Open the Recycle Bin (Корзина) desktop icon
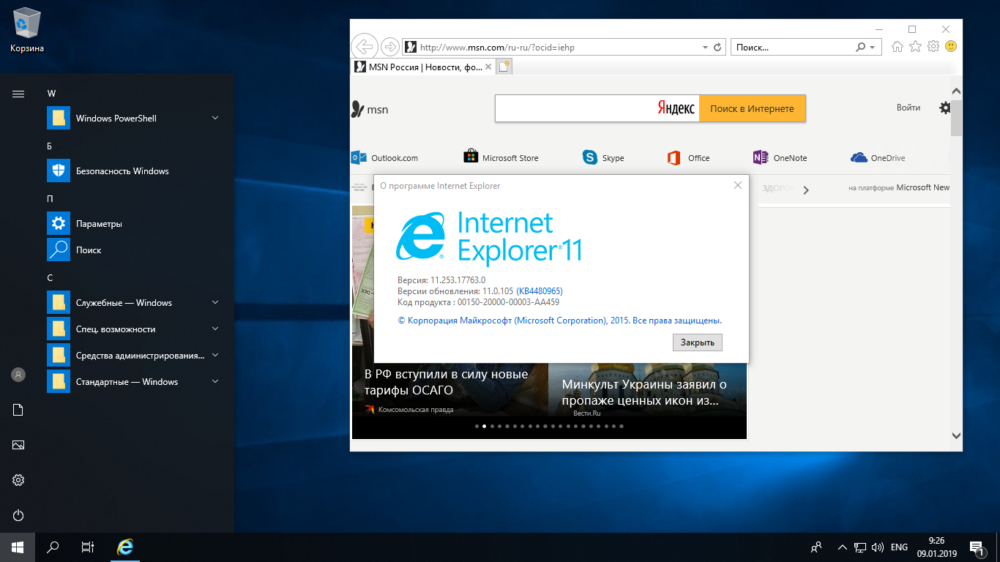Image resolution: width=1000 pixels, height=562 pixels. click(x=27, y=31)
